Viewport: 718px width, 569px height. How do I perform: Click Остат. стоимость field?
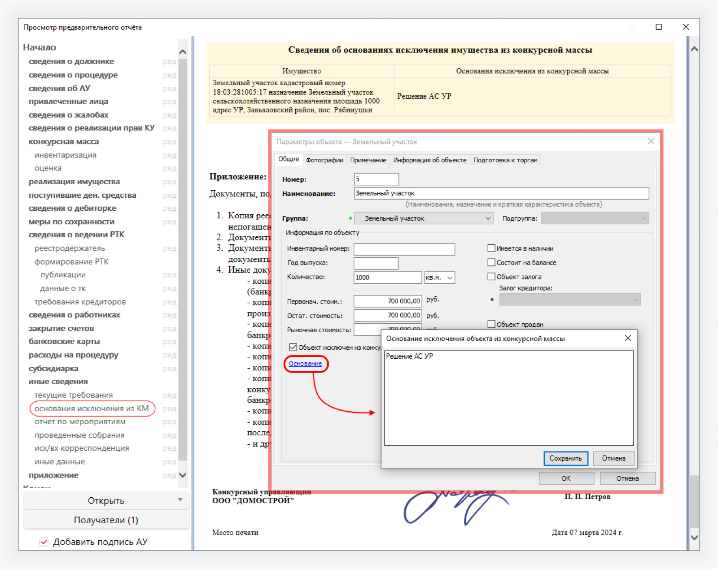(388, 315)
